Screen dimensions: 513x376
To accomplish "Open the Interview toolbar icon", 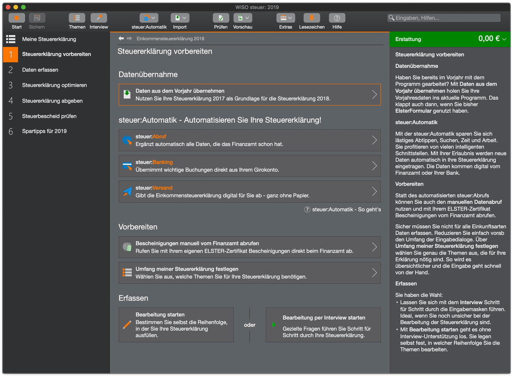I will coord(99,18).
